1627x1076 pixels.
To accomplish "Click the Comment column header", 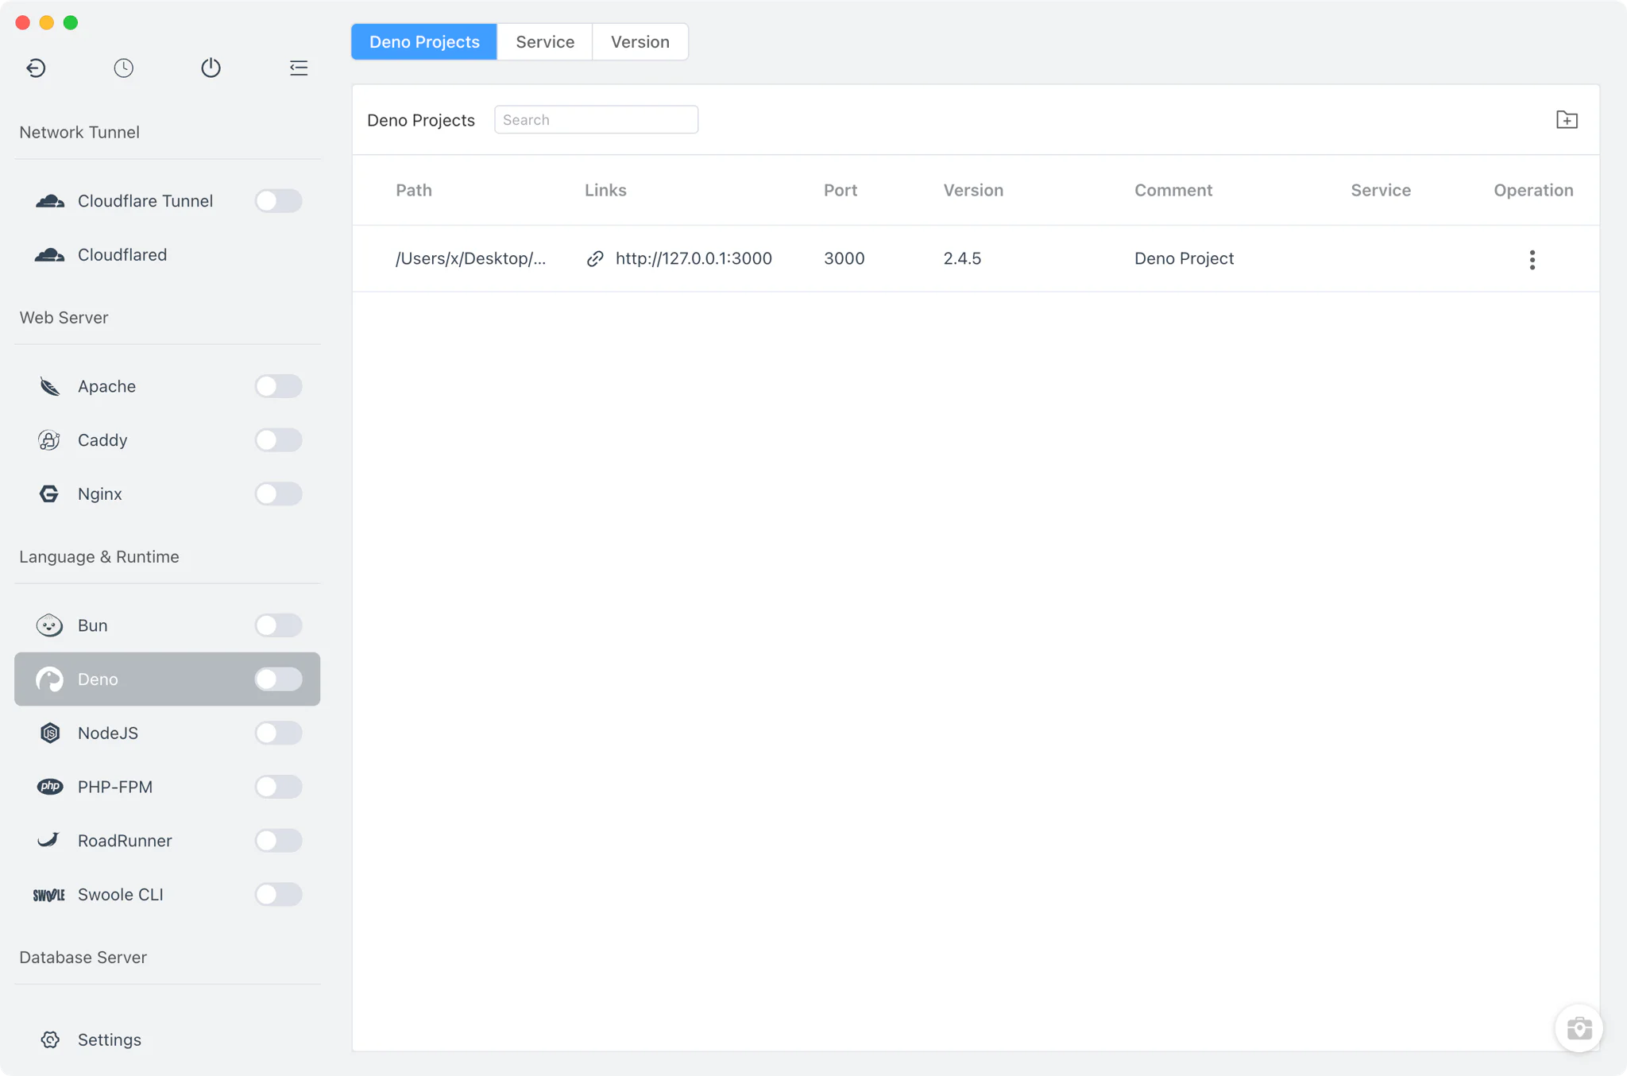I will click(x=1173, y=191).
